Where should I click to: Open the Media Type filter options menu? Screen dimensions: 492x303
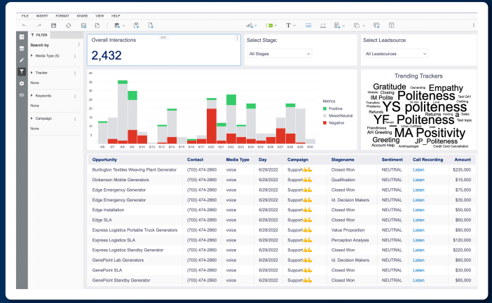pyautogui.click(x=75, y=56)
